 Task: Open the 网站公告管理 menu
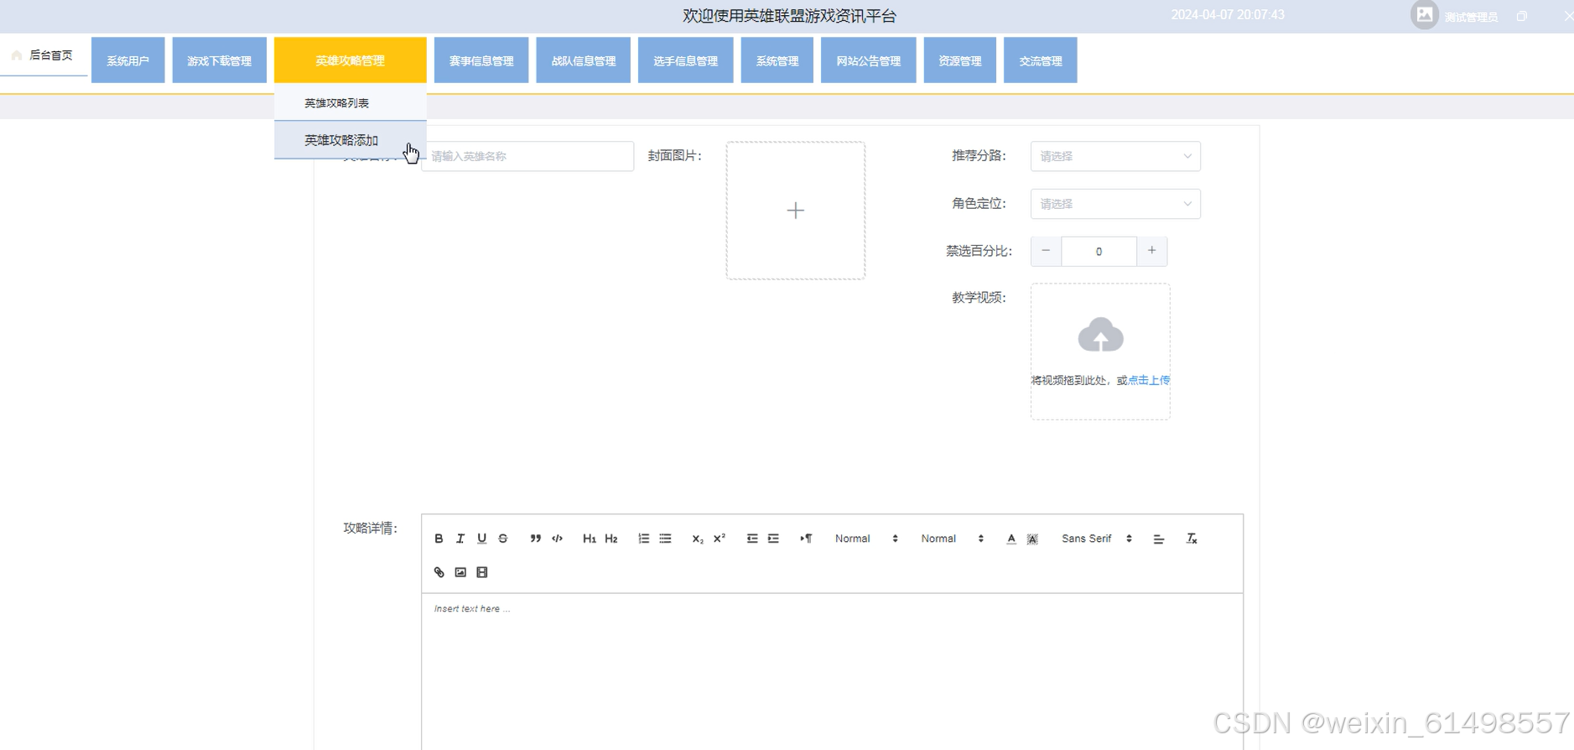(x=869, y=60)
